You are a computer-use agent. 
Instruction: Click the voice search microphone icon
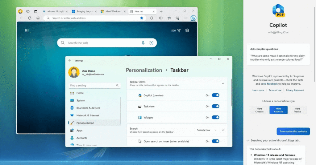(x=143, y=43)
